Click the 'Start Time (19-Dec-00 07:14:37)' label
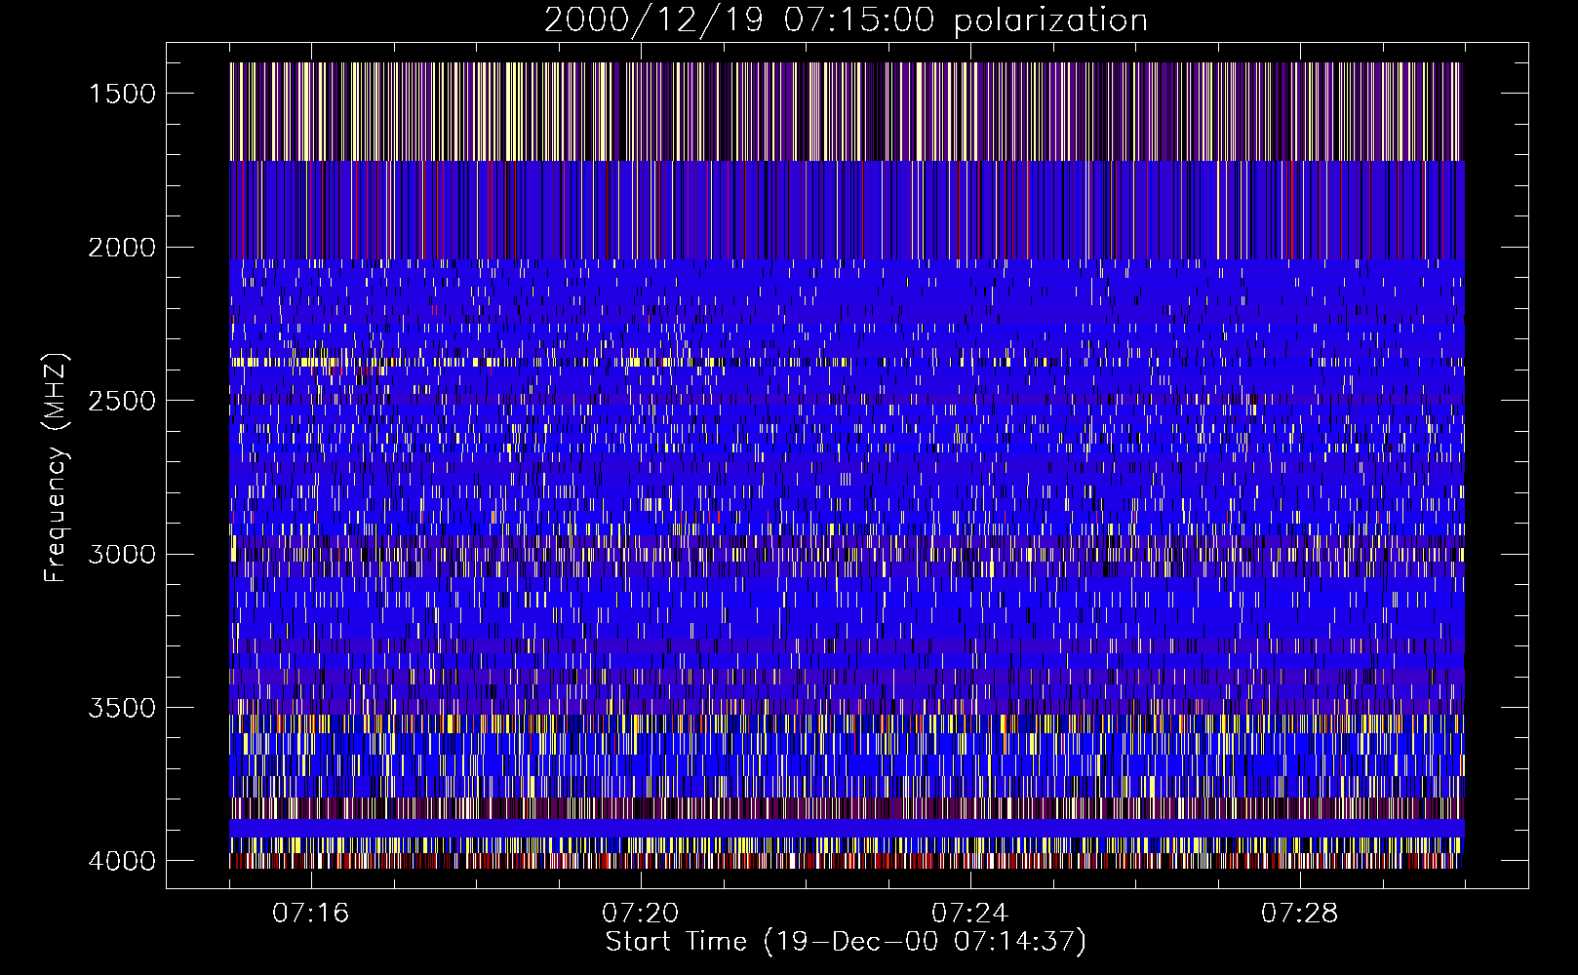Screen dimensions: 1578x975 [x=846, y=942]
